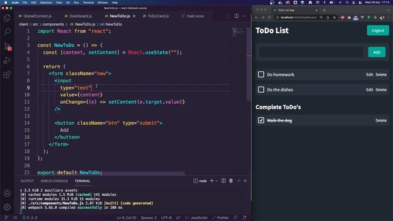Click the src folder breadcrumb
Image resolution: width=393 pixels, height=221 pixels.
click(x=36, y=25)
